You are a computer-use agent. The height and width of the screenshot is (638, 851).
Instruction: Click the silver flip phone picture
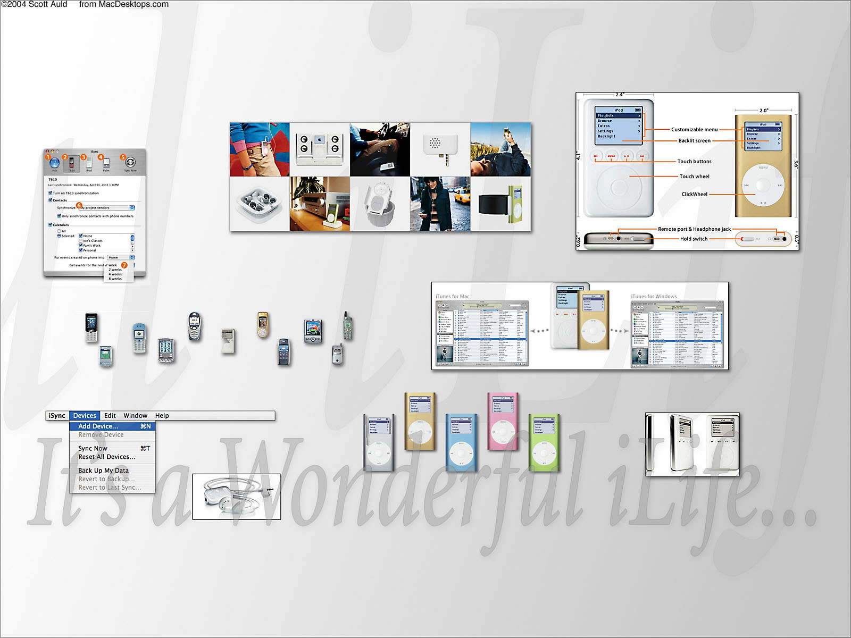(337, 355)
